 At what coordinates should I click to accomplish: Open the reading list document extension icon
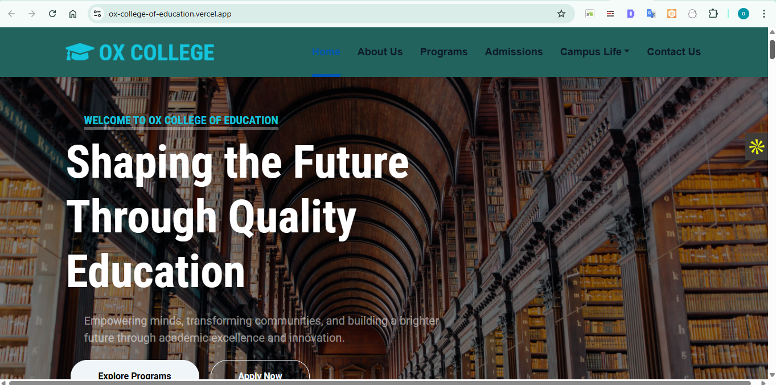[x=590, y=13]
